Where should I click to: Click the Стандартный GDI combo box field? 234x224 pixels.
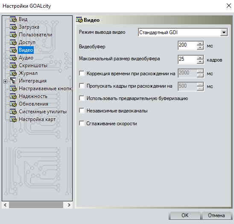click(x=183, y=32)
